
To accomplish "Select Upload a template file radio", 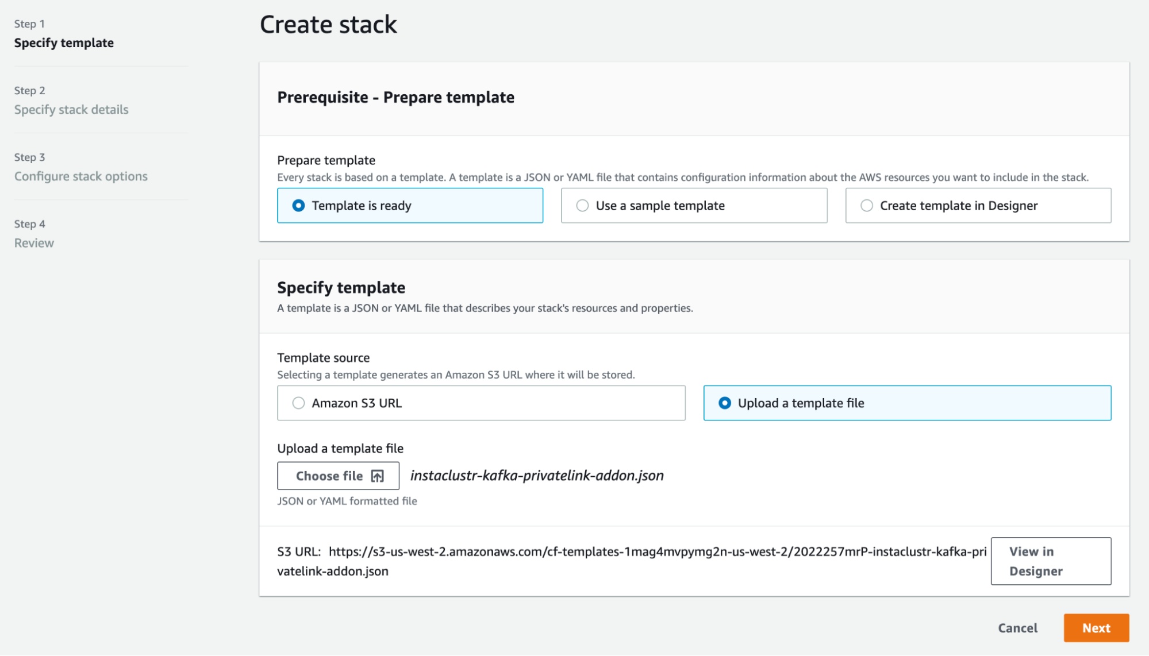I will (x=725, y=403).
